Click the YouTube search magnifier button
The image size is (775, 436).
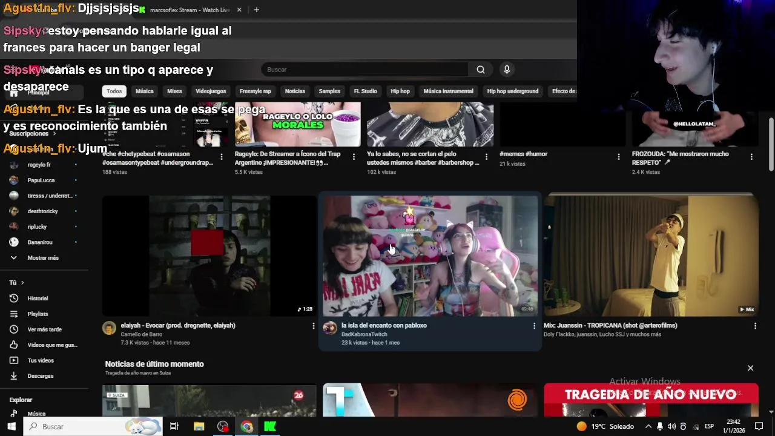[481, 70]
